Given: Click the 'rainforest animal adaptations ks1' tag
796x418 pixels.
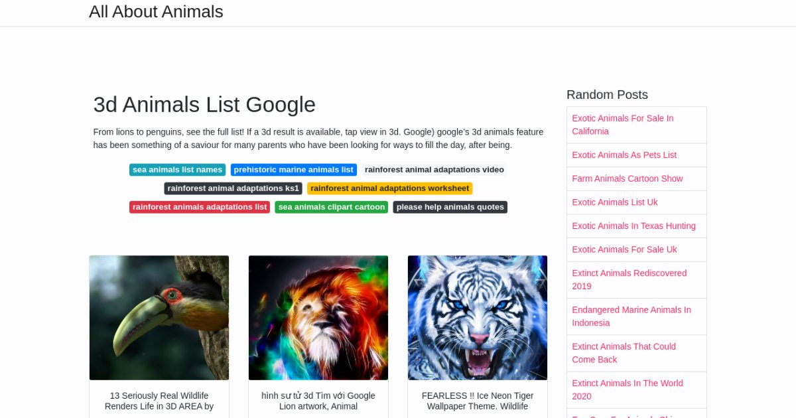Looking at the screenshot, I should coord(233,188).
